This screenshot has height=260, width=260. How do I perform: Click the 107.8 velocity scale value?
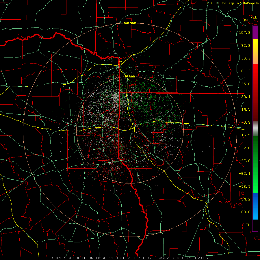(x=245, y=32)
